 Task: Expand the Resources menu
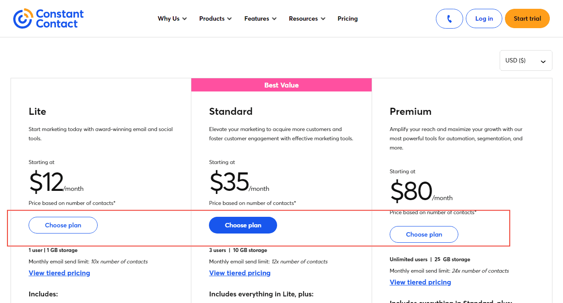coord(307,18)
